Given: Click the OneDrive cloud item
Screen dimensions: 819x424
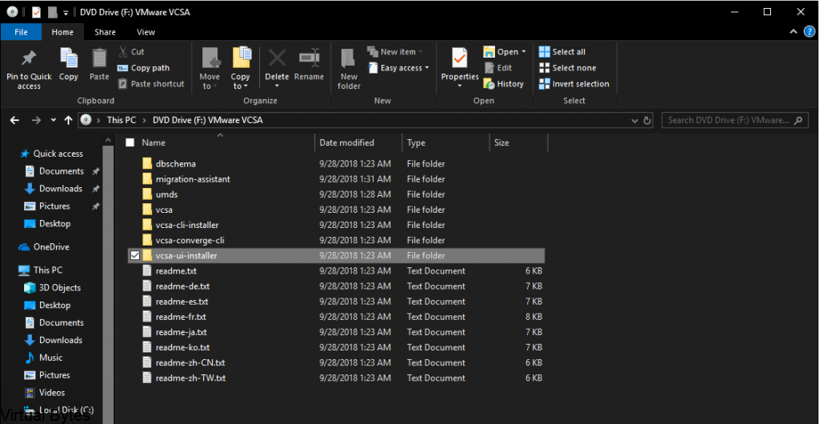Looking at the screenshot, I should coord(44,246).
